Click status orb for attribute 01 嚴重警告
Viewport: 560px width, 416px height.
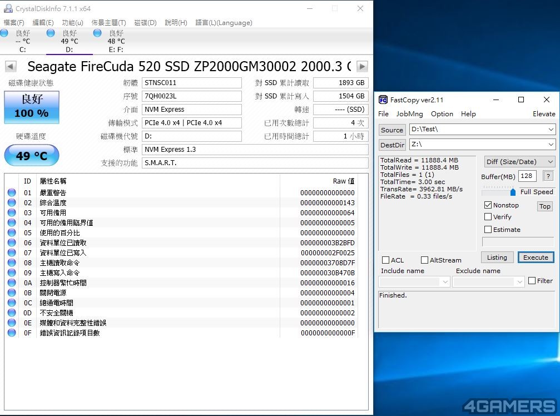pyautogui.click(x=12, y=192)
